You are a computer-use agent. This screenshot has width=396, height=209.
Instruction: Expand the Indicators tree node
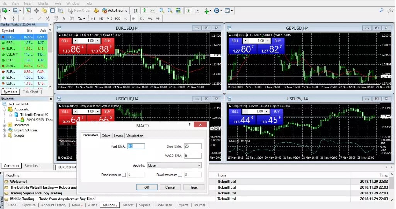[4, 125]
